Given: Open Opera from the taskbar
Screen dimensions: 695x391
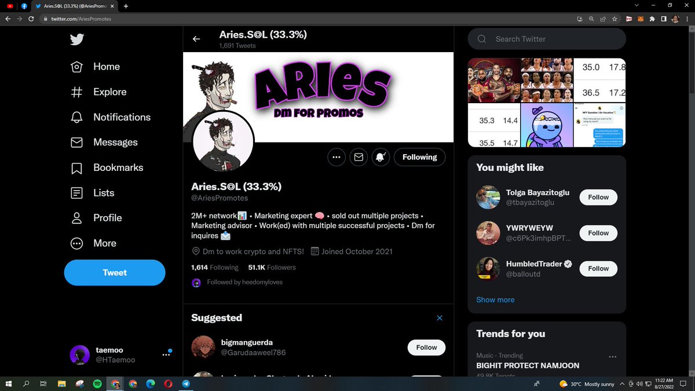Looking at the screenshot, I should click(x=168, y=383).
